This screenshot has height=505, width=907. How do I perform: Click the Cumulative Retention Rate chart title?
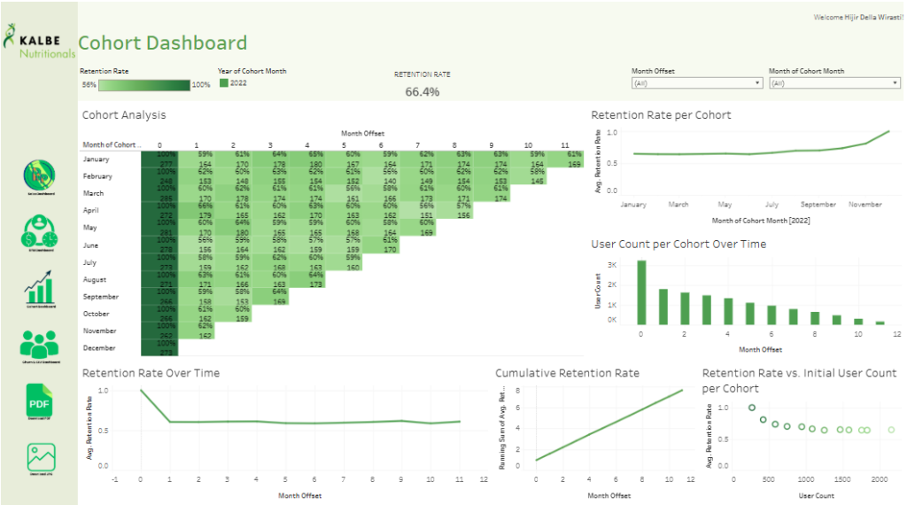pyautogui.click(x=566, y=373)
